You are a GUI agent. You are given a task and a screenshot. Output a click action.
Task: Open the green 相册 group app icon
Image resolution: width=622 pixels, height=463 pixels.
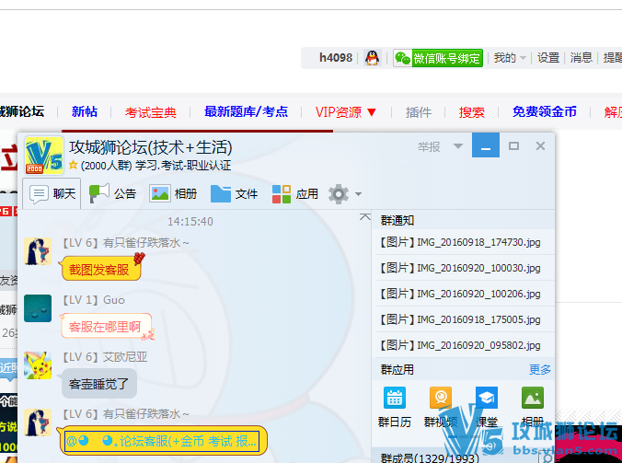pos(533,398)
